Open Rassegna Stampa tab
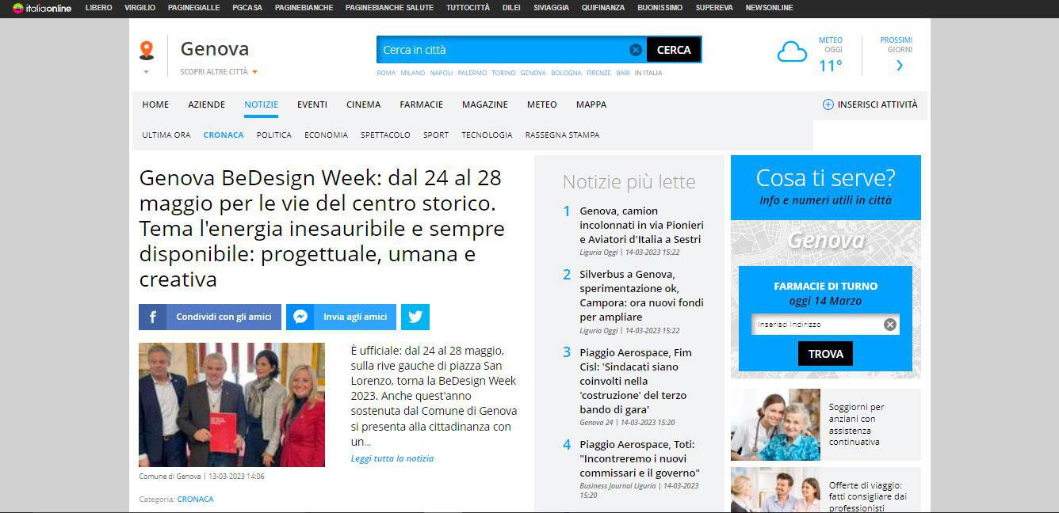Viewport: 1059px width, 513px height. pyautogui.click(x=563, y=135)
